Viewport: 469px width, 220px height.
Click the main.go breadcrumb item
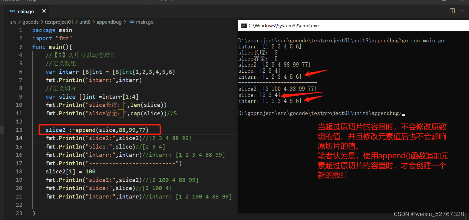(144, 22)
